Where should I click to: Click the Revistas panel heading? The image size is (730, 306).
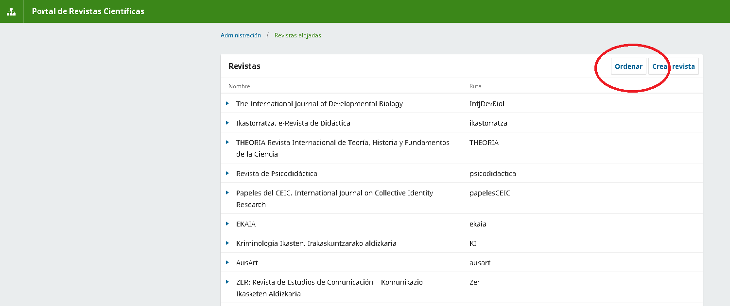(244, 66)
